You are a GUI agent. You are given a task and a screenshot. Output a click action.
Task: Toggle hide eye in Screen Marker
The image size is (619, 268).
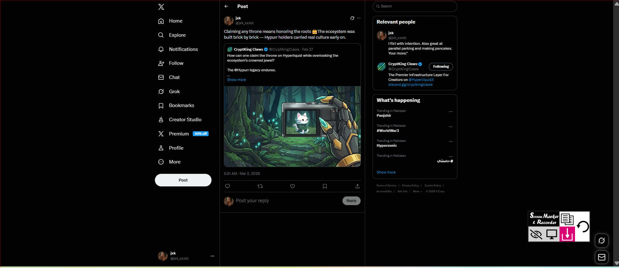(536, 234)
